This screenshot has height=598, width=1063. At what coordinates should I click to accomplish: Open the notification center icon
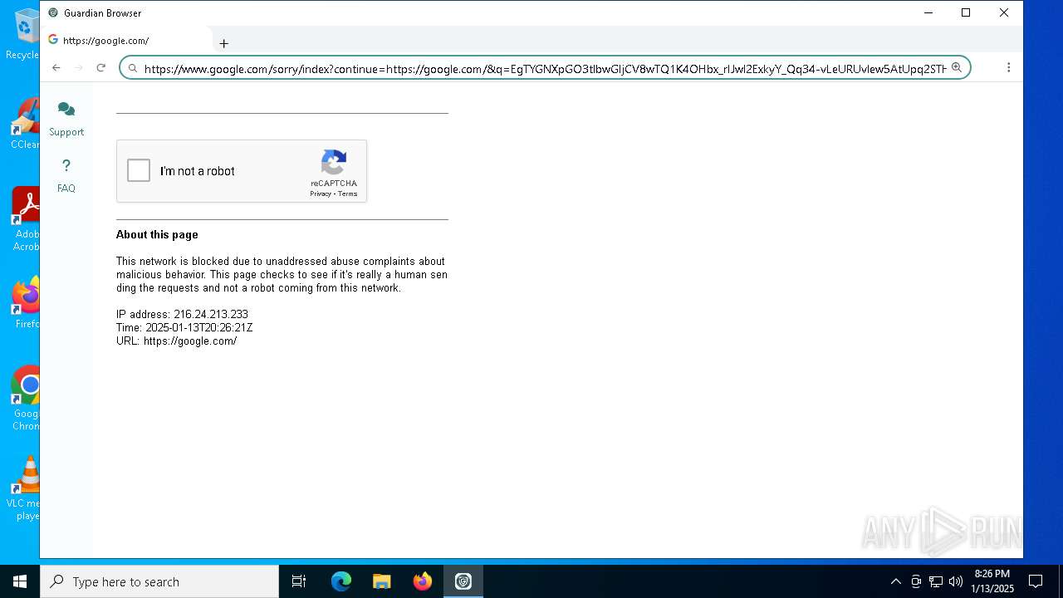[1036, 581]
